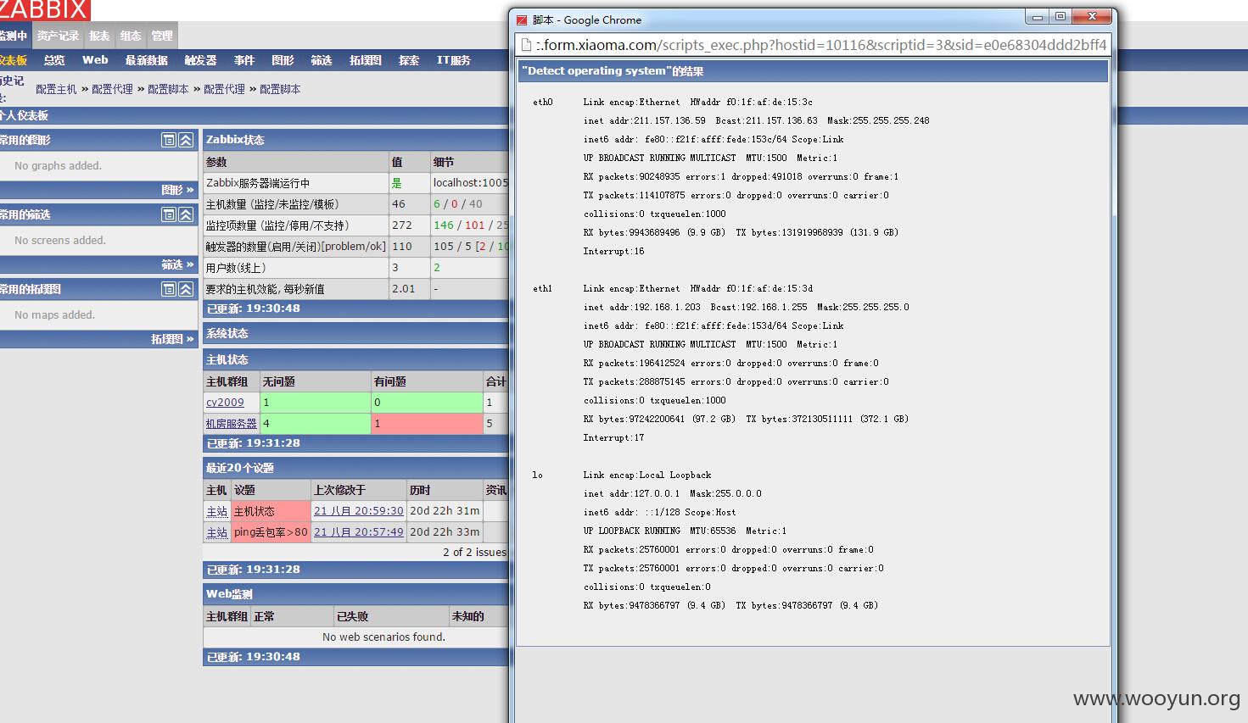The image size is (1248, 723).
Task: Click the ping丢包率>80 issue cell
Action: coord(271,532)
